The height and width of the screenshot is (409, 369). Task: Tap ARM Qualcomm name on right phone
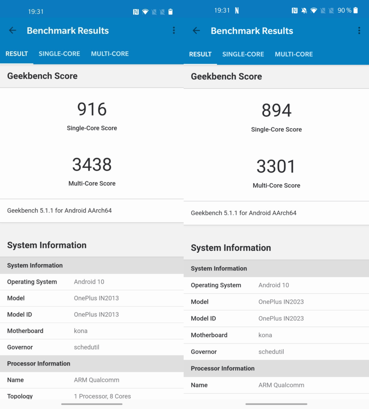point(281,385)
